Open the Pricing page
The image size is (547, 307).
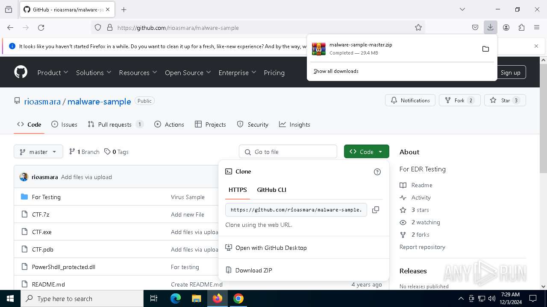tap(274, 72)
